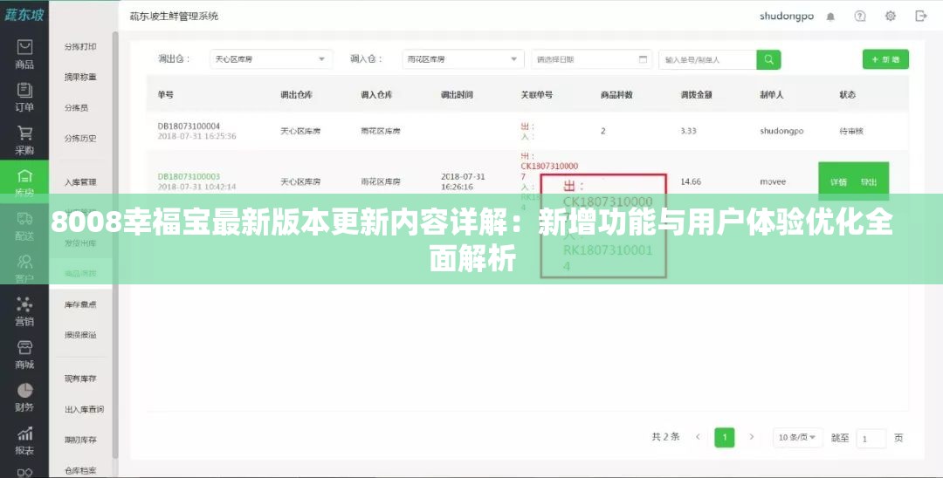Image resolution: width=943 pixels, height=478 pixels.
Task: Click the 蔬东坡生鲜管理系统 title
Action: [x=175, y=17]
